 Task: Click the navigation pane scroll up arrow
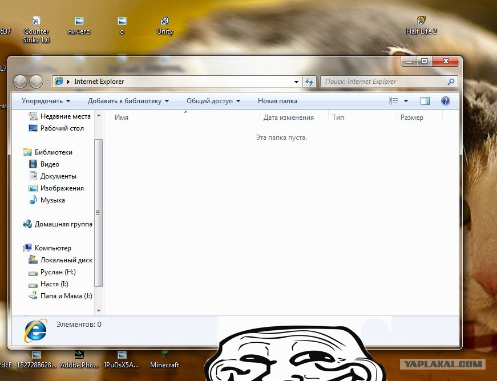pyautogui.click(x=99, y=115)
